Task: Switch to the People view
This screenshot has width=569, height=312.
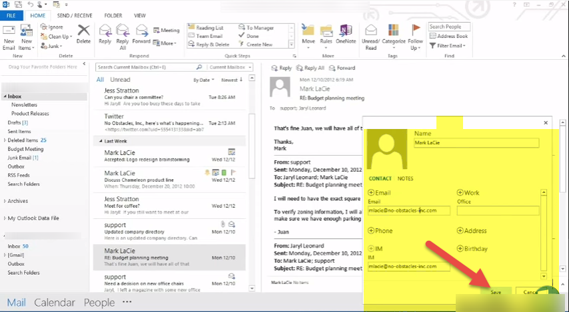Action: pos(99,303)
